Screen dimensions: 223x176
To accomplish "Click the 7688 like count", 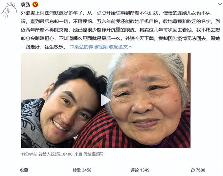I will pos(201,170).
